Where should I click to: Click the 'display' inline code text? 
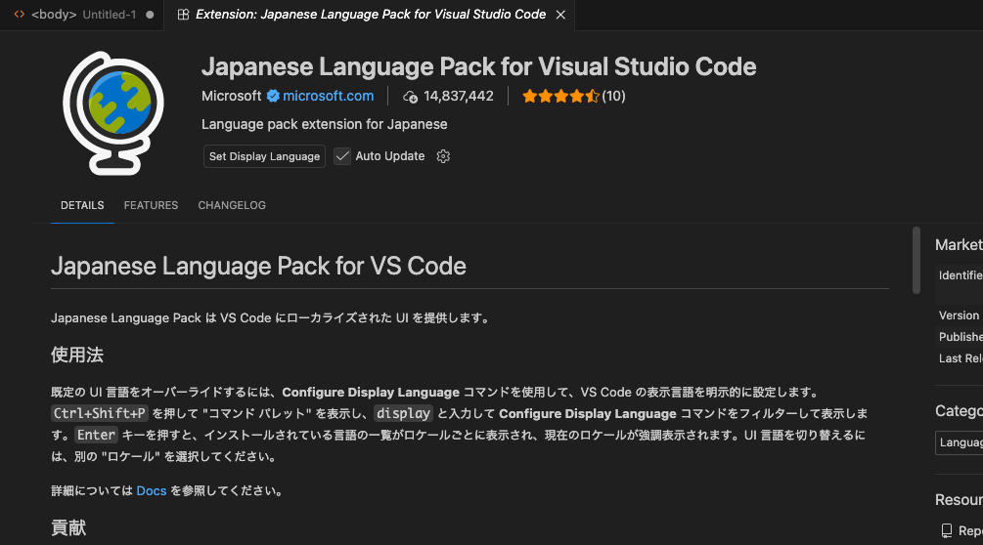403,413
